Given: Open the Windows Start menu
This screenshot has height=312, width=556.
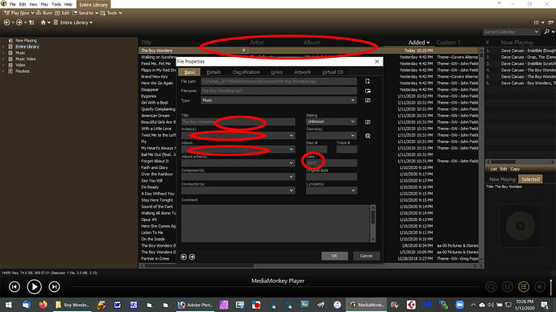Looking at the screenshot, I should (x=9, y=305).
